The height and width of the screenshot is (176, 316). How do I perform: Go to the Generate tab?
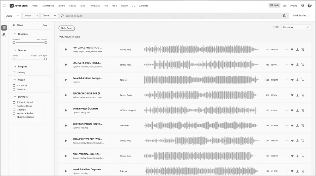pos(143,6)
